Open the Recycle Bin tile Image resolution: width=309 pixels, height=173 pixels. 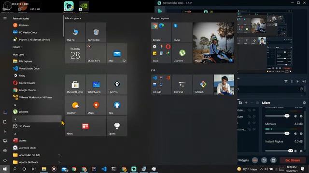(96, 32)
